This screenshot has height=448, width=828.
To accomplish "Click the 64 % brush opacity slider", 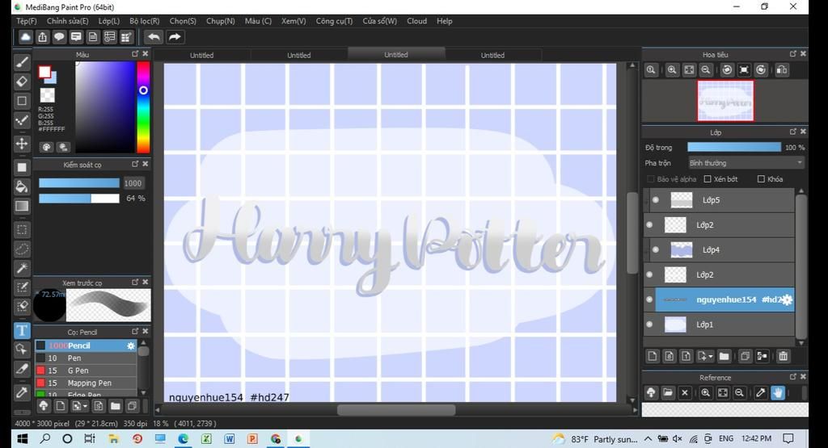I will 79,199.
